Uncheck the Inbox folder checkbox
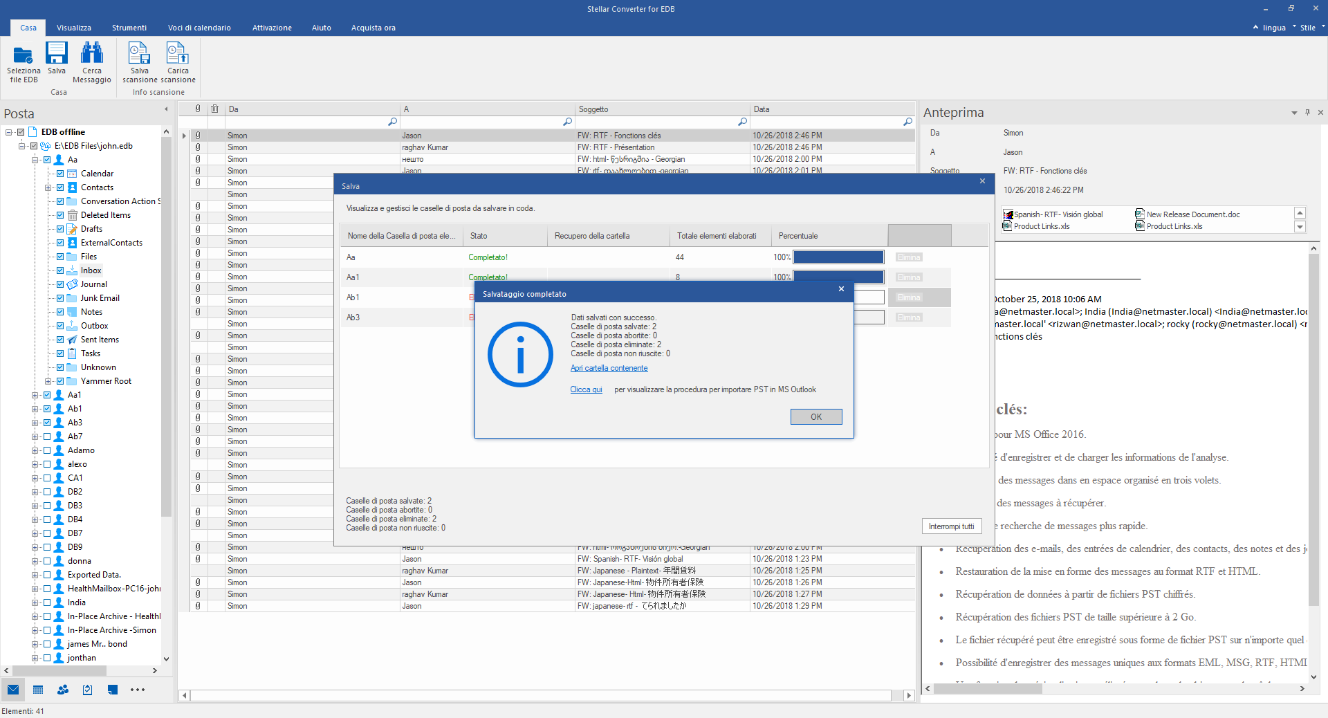1328x718 pixels. [x=60, y=270]
